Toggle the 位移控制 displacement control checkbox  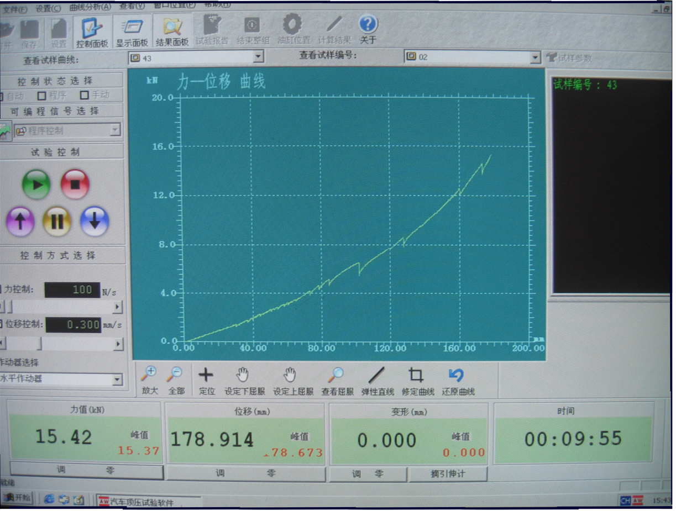[2, 324]
